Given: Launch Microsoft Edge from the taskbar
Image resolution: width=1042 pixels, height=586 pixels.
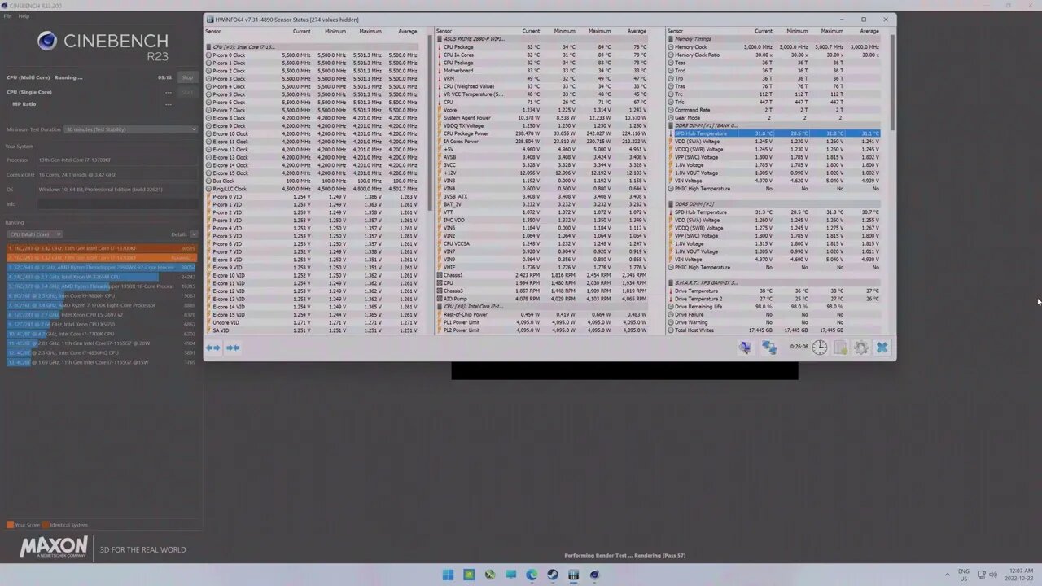Looking at the screenshot, I should click(x=532, y=575).
